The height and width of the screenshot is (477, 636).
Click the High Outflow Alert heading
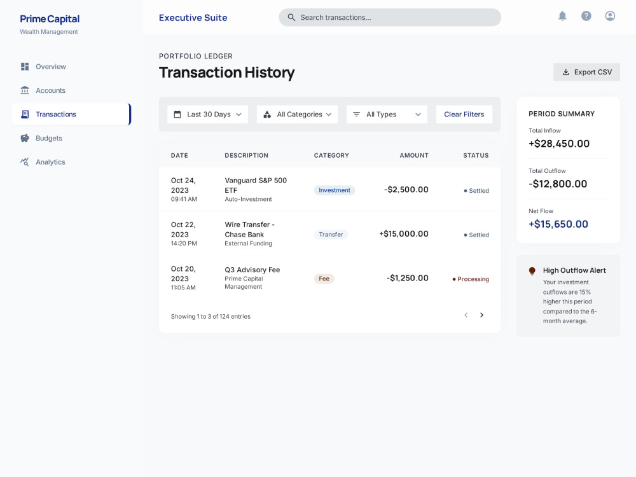574,270
